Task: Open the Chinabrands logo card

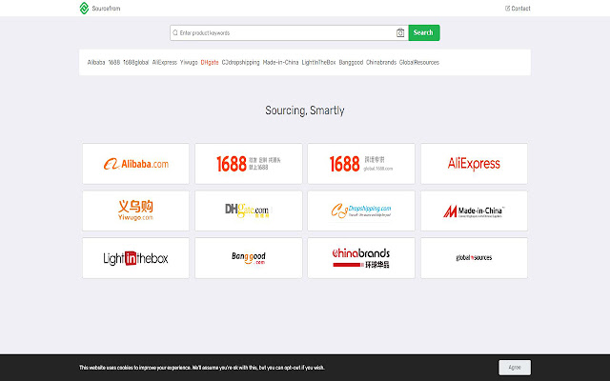Action: pos(361,258)
